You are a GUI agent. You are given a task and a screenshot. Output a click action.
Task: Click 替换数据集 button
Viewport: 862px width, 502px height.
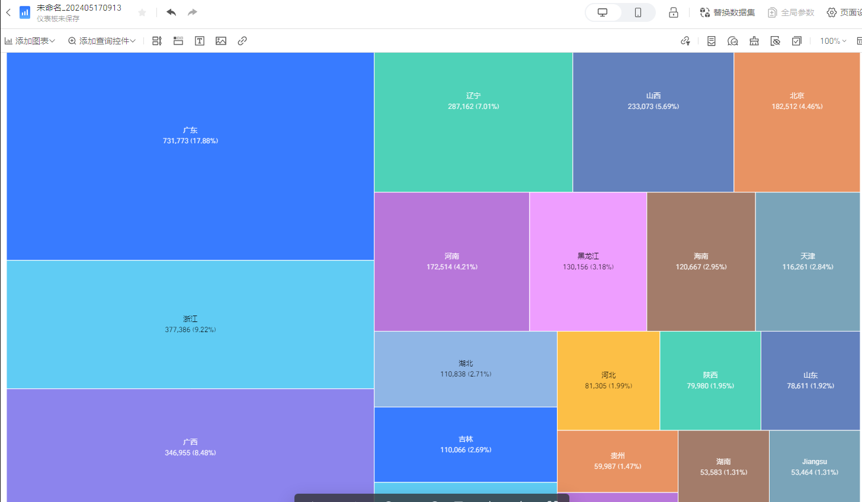tap(728, 12)
